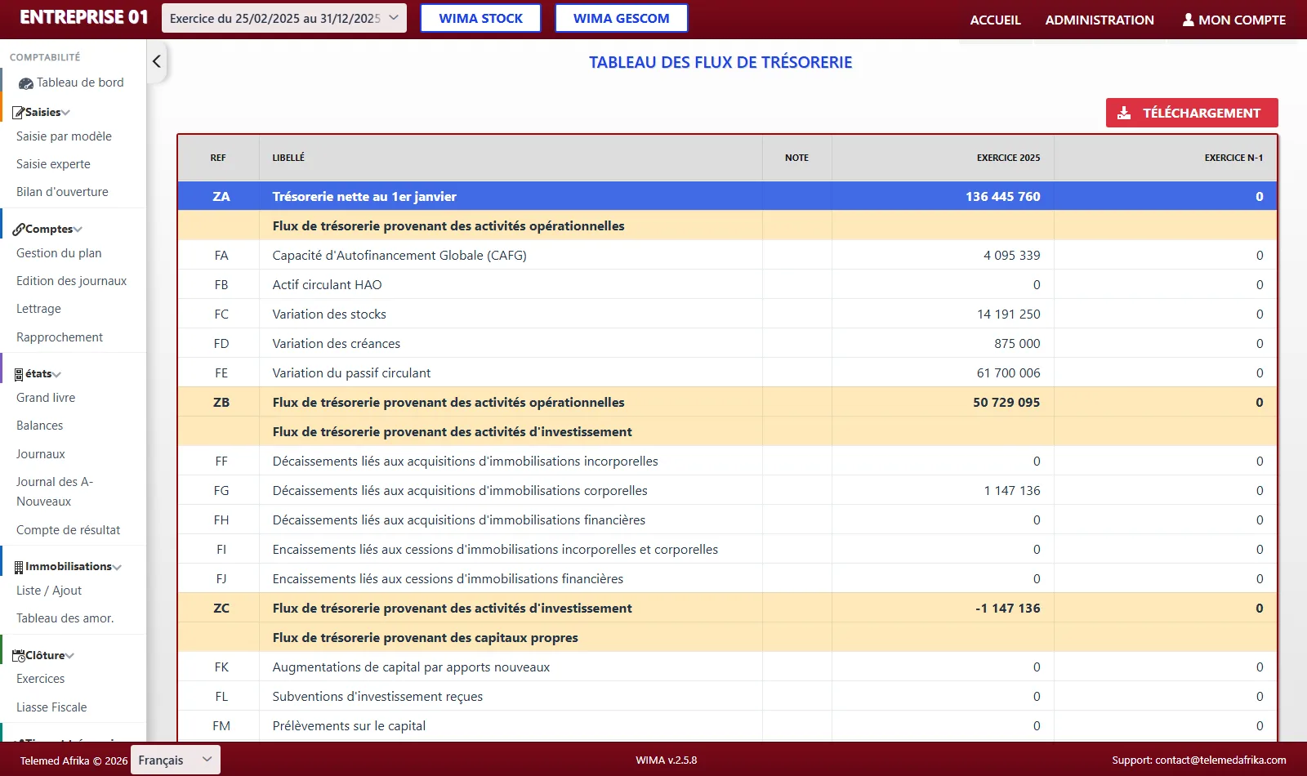Open Grand livre
The image size is (1307, 776).
pos(46,398)
